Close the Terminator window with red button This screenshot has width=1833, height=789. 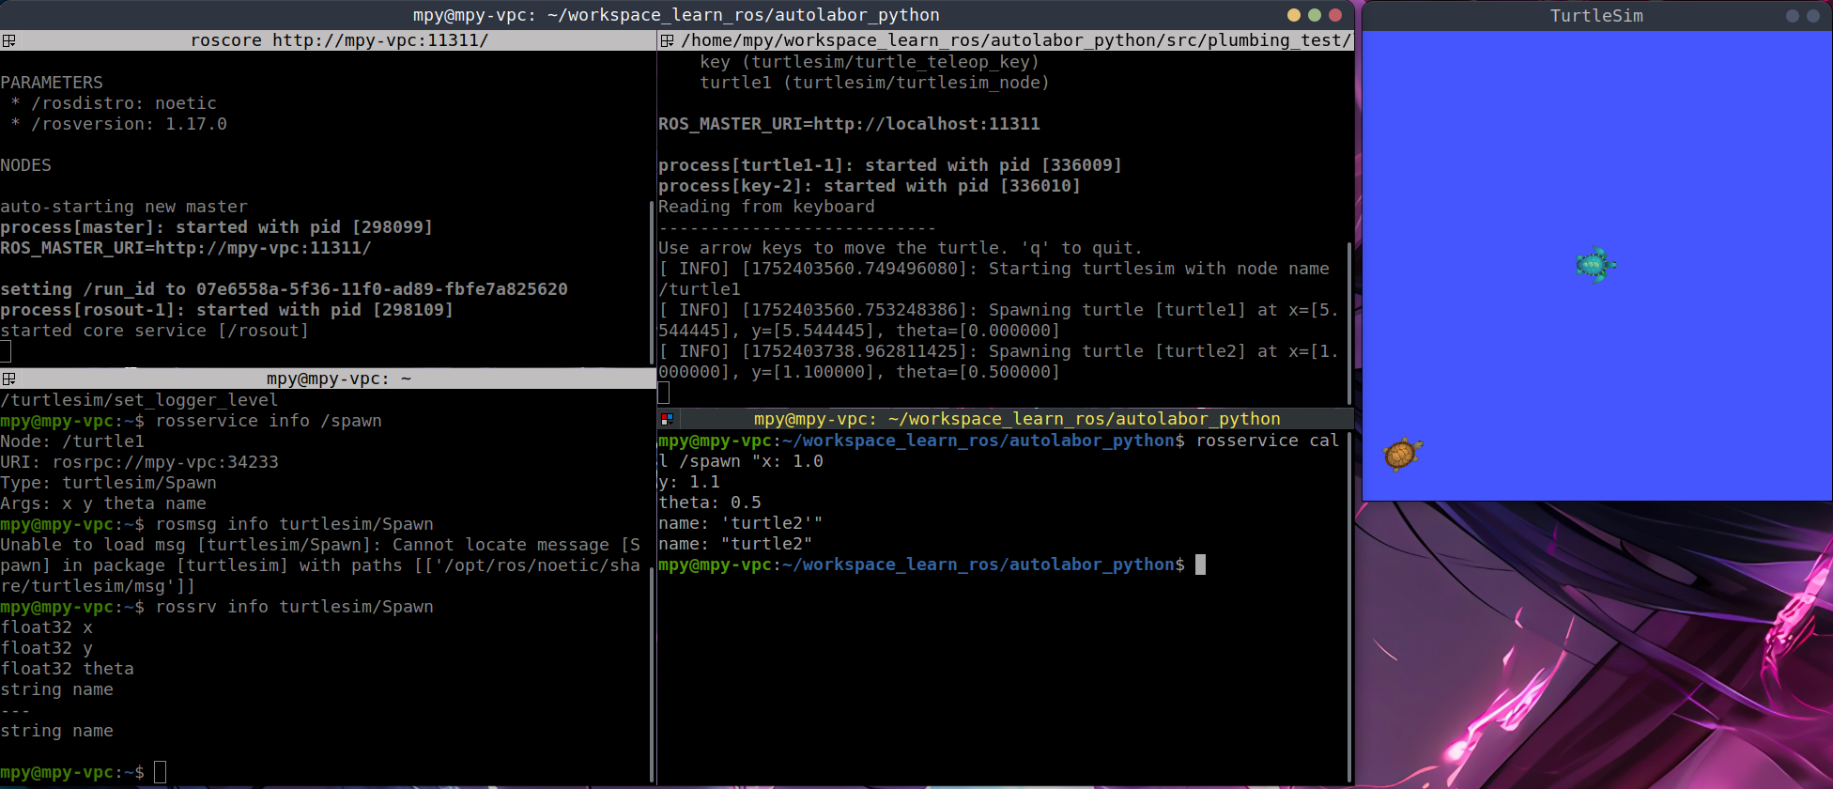1335,15
